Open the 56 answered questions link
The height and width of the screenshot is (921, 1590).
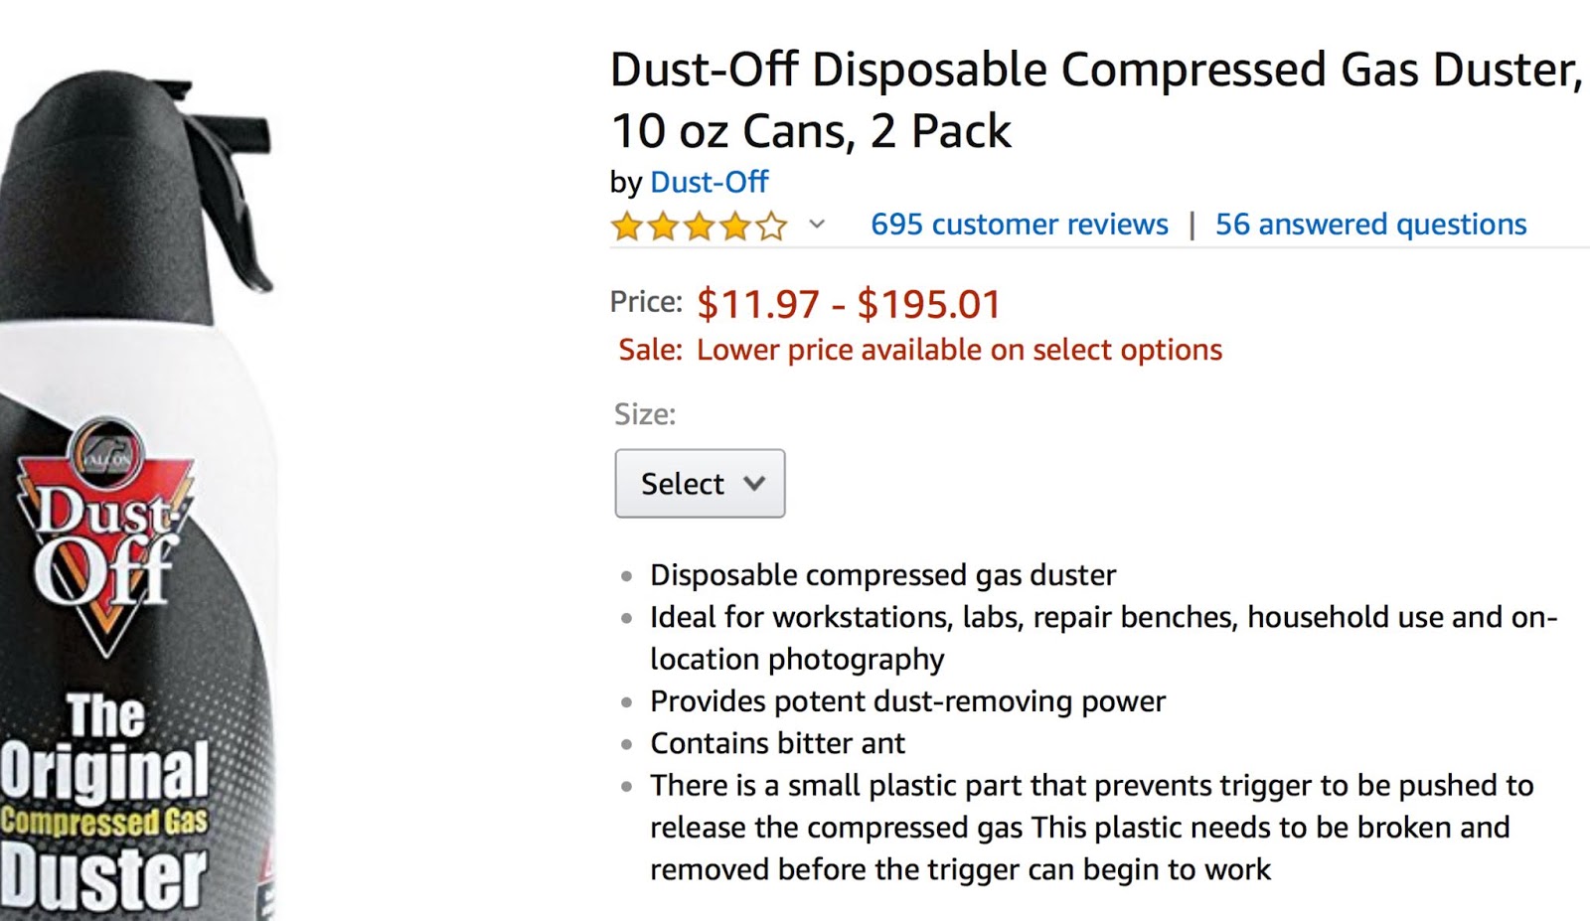pos(1370,225)
